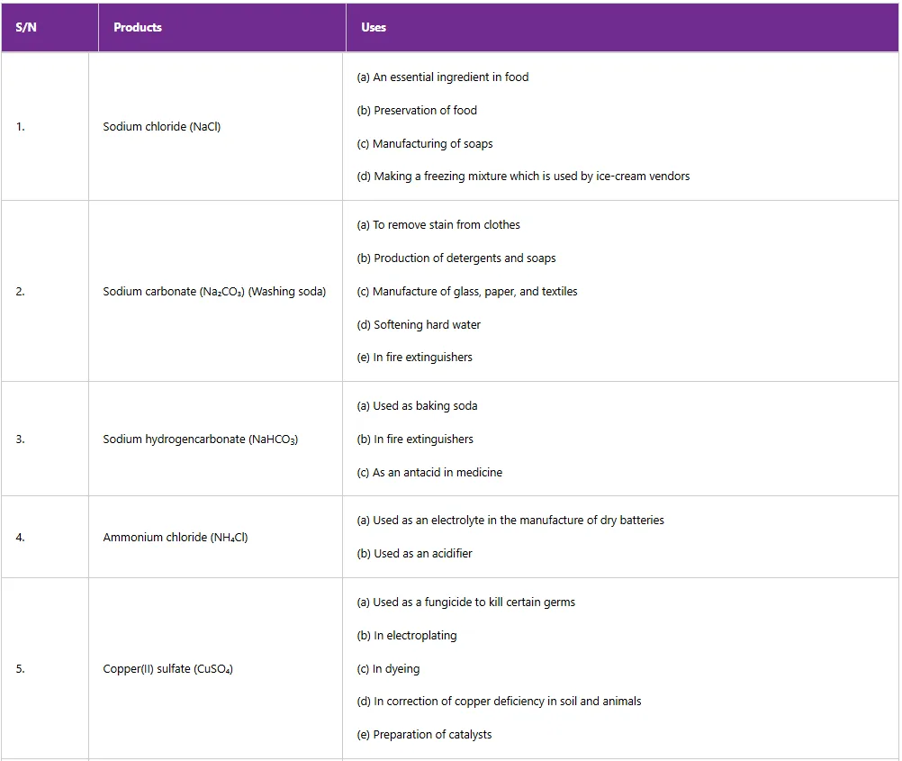The image size is (902, 761).
Task: Click 'Used as an acidifier' text
Action: 414,554
